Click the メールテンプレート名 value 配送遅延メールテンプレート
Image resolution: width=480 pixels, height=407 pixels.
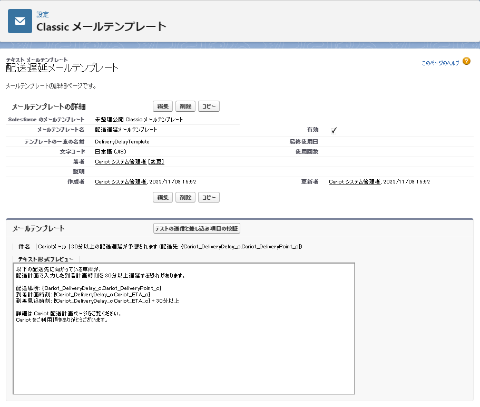coord(126,130)
